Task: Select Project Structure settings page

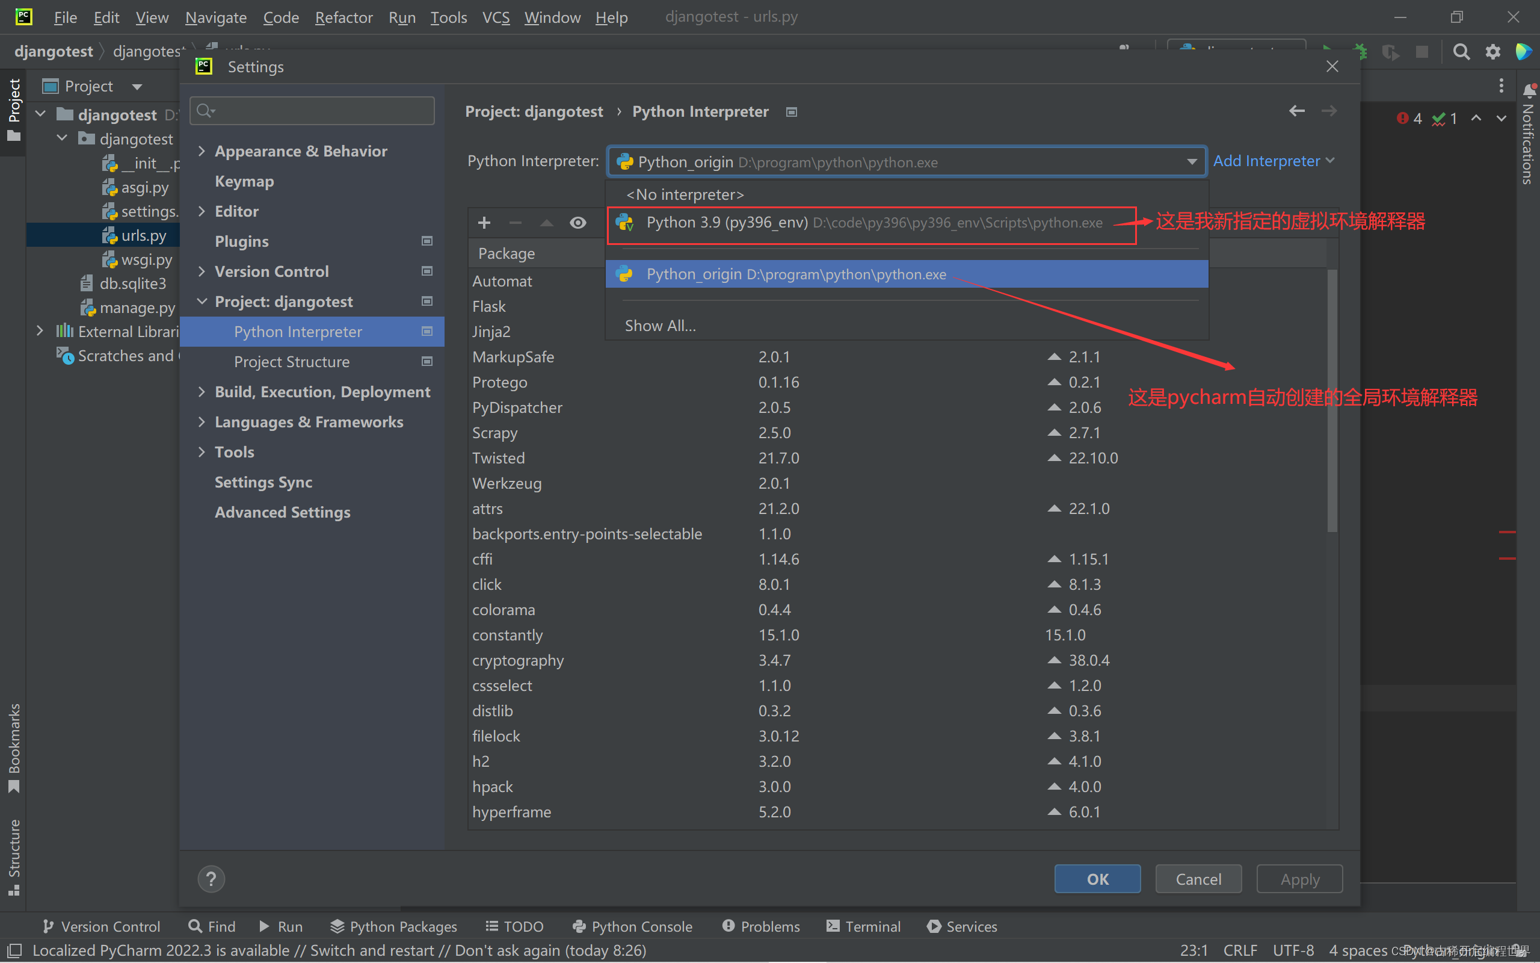Action: 312,362
